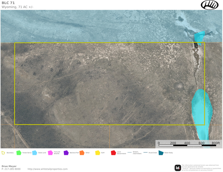Select the light blue State Land swatch
This screenshot has height=172, width=223.
[x=34, y=153]
